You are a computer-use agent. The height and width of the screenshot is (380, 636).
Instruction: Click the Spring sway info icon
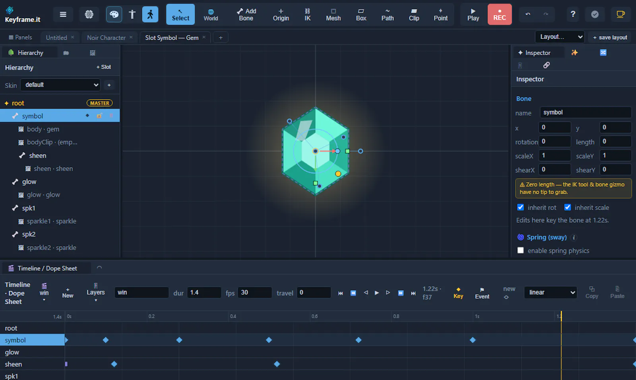click(574, 237)
